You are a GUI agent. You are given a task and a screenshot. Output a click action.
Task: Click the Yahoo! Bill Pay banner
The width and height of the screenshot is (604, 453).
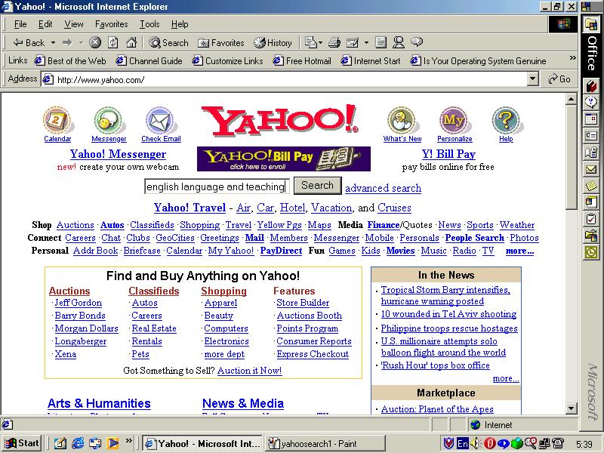284,159
